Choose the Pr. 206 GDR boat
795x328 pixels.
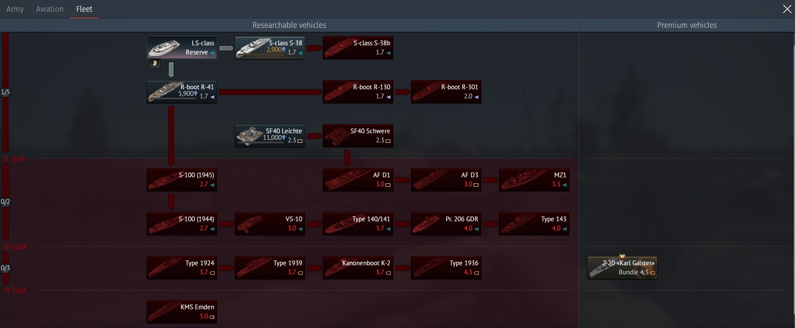tap(446, 223)
